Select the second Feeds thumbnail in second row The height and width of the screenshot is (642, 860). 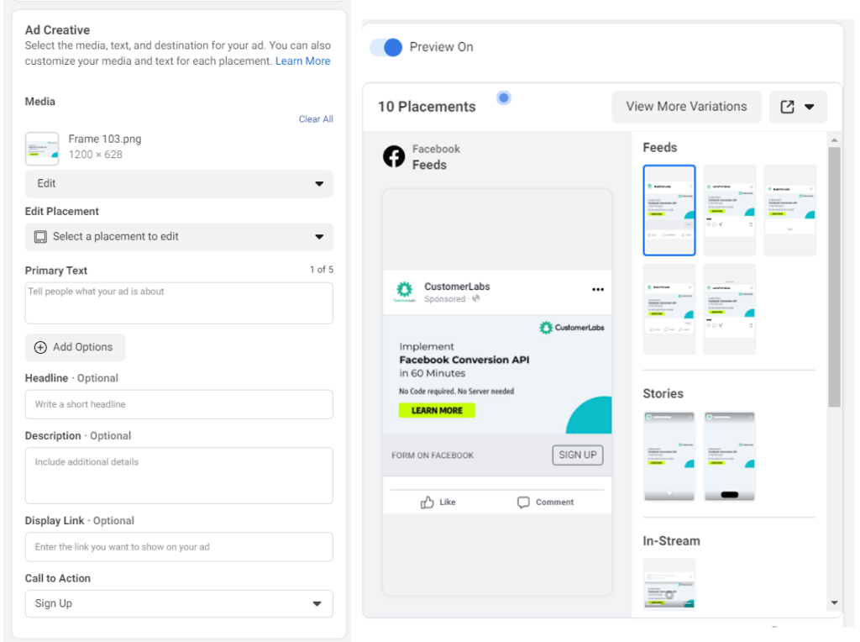click(x=730, y=309)
